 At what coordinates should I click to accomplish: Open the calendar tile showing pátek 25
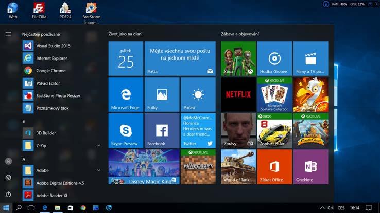coord(126,59)
